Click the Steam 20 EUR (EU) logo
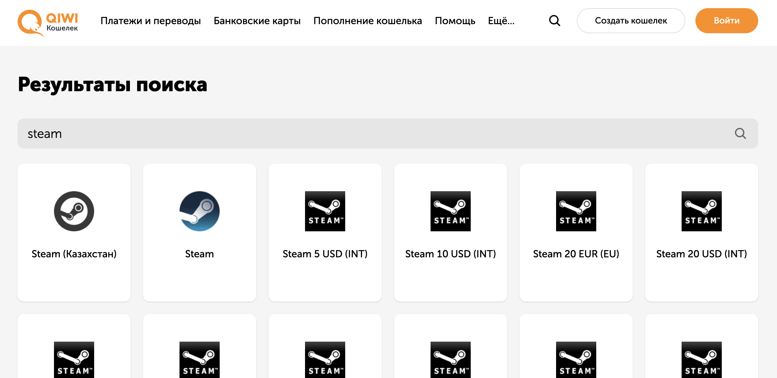Screen dimensions: 777x378 [576, 211]
